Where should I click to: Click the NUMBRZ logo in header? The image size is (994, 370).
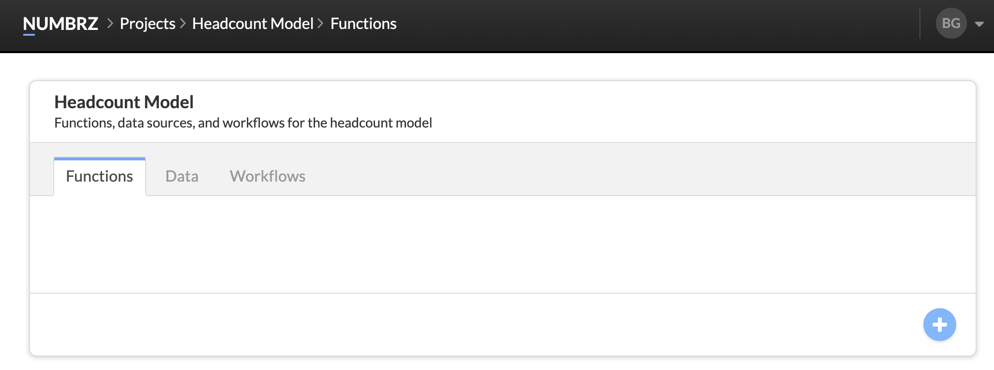[x=60, y=24]
